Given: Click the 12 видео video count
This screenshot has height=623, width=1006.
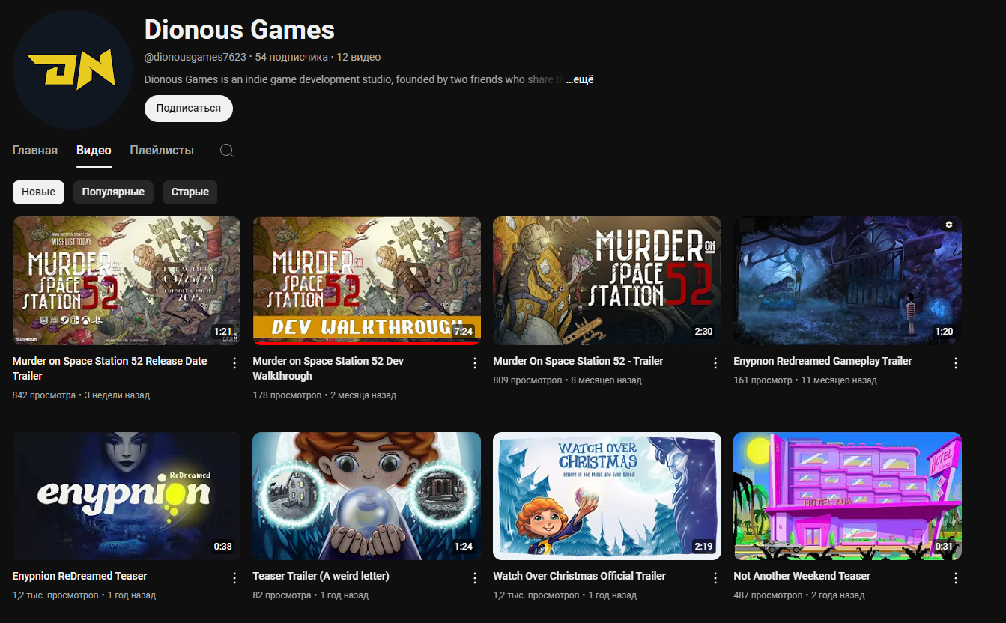Looking at the screenshot, I should [x=359, y=57].
